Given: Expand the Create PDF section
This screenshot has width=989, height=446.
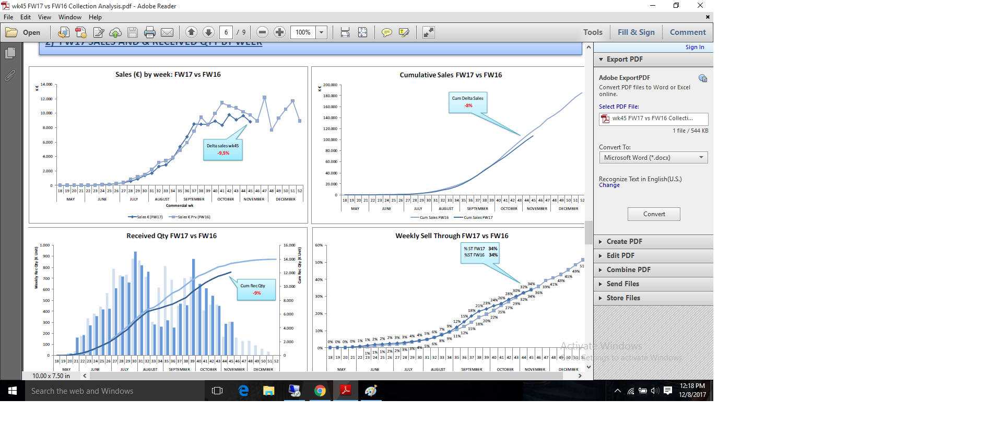Looking at the screenshot, I should (x=653, y=241).
